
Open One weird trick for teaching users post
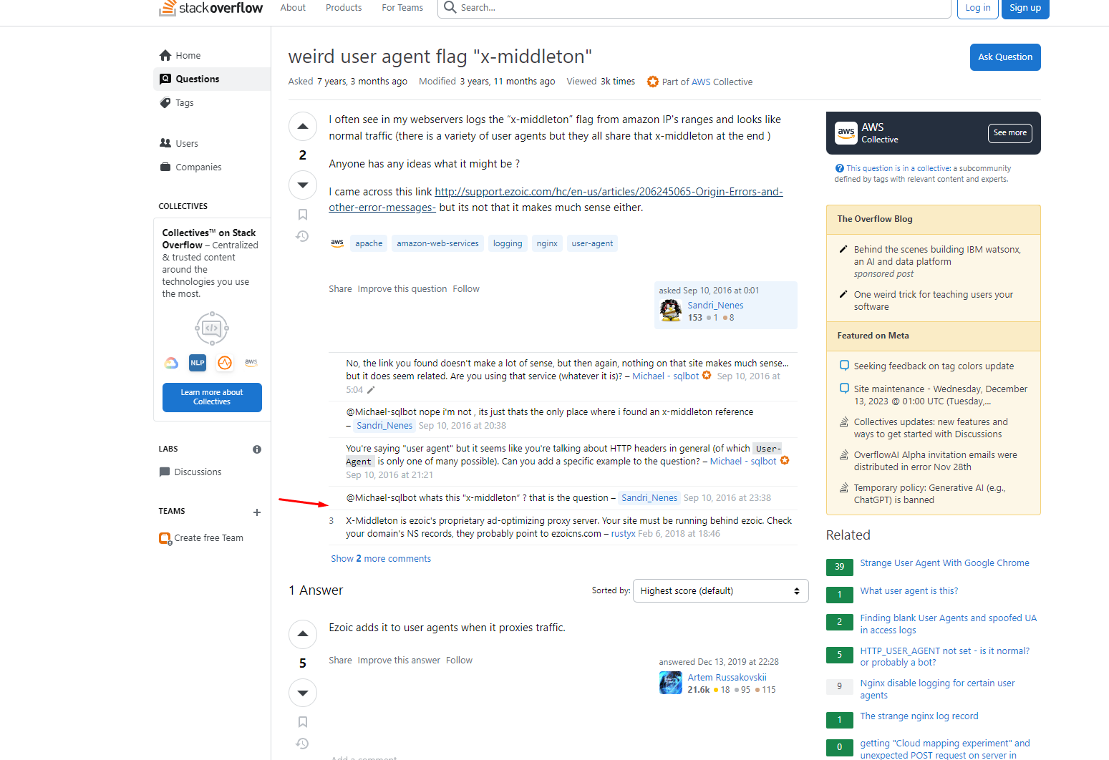click(933, 301)
